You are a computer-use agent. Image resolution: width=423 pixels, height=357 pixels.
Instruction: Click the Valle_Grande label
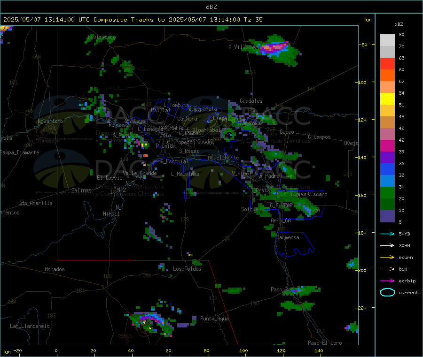coord(140,173)
